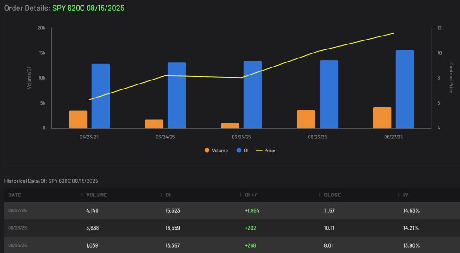The image size is (460, 253).
Task: Toggle the OI series in the legend
Action: [x=242, y=151]
